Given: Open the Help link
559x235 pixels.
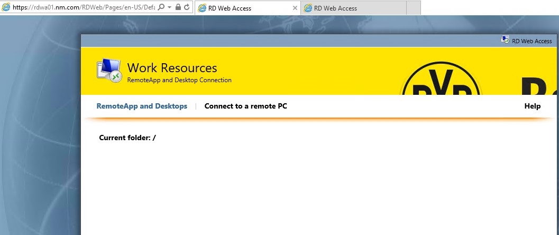Looking at the screenshot, I should click(532, 106).
